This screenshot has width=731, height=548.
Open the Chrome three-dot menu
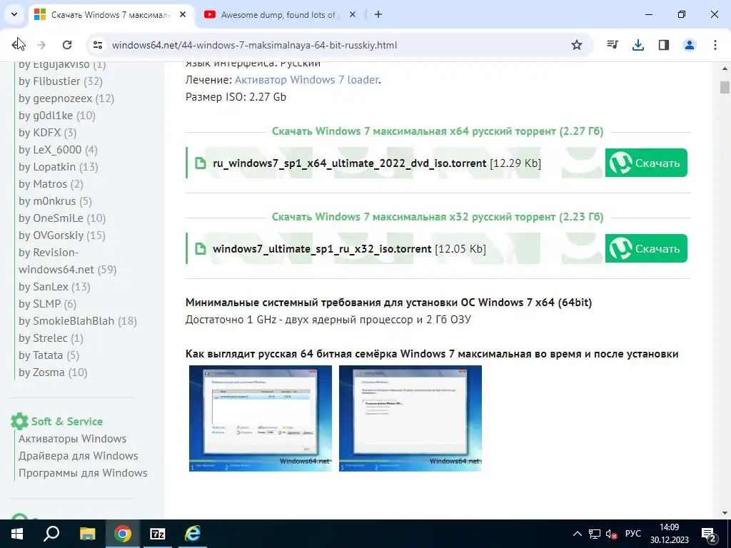coord(715,45)
